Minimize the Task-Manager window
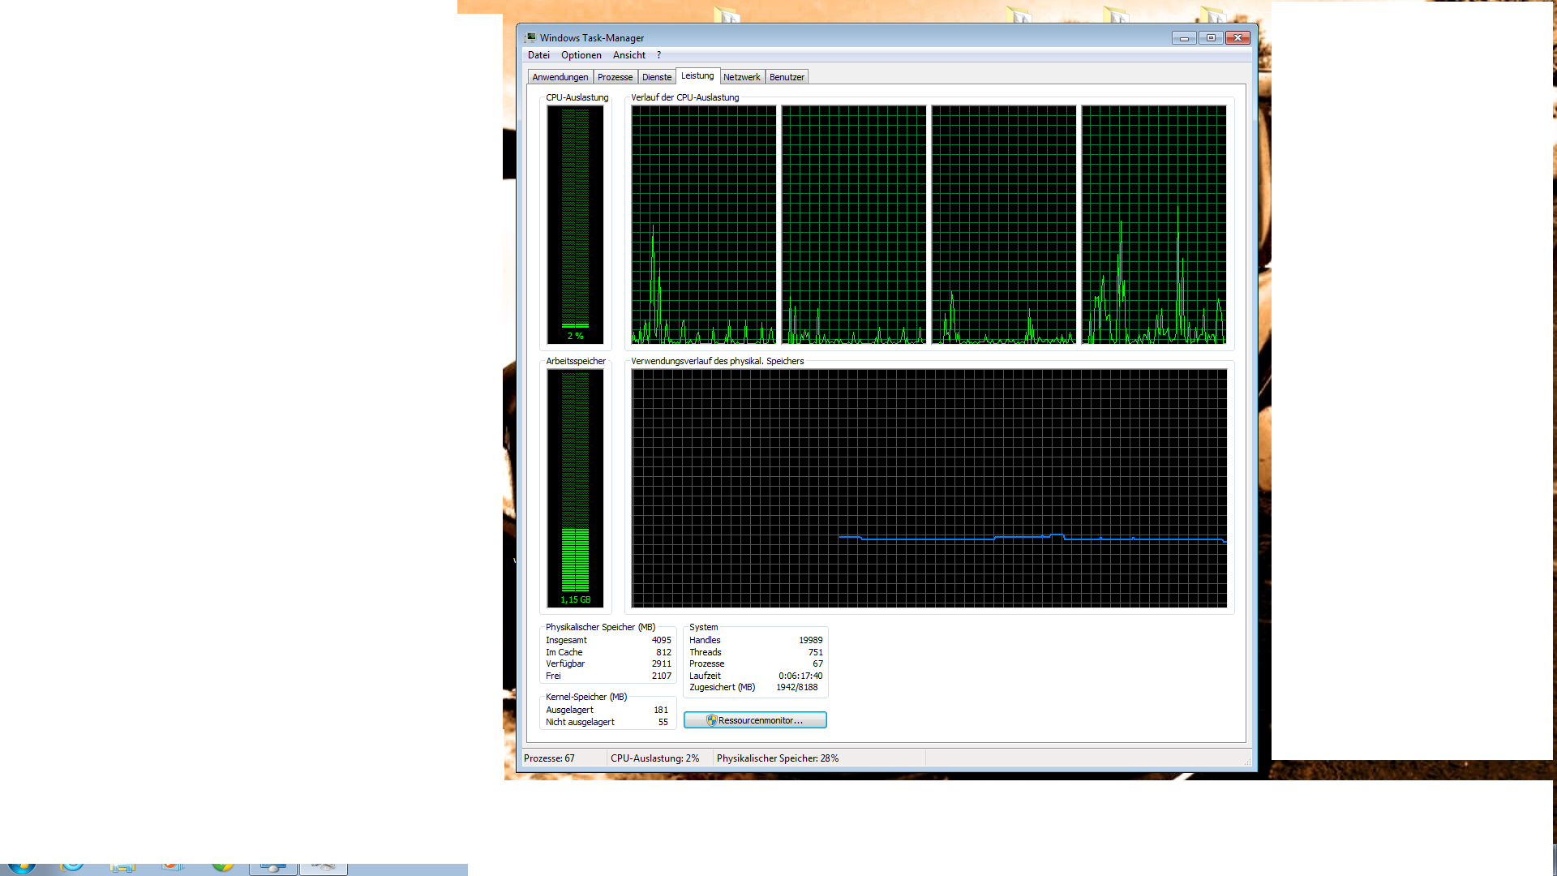Screen dimensions: 1557x876 click(x=1184, y=38)
